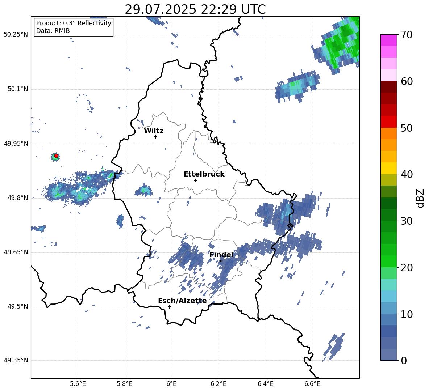Click the 6.4°E longitude label
Screen dimensions: 429x391
265,384
